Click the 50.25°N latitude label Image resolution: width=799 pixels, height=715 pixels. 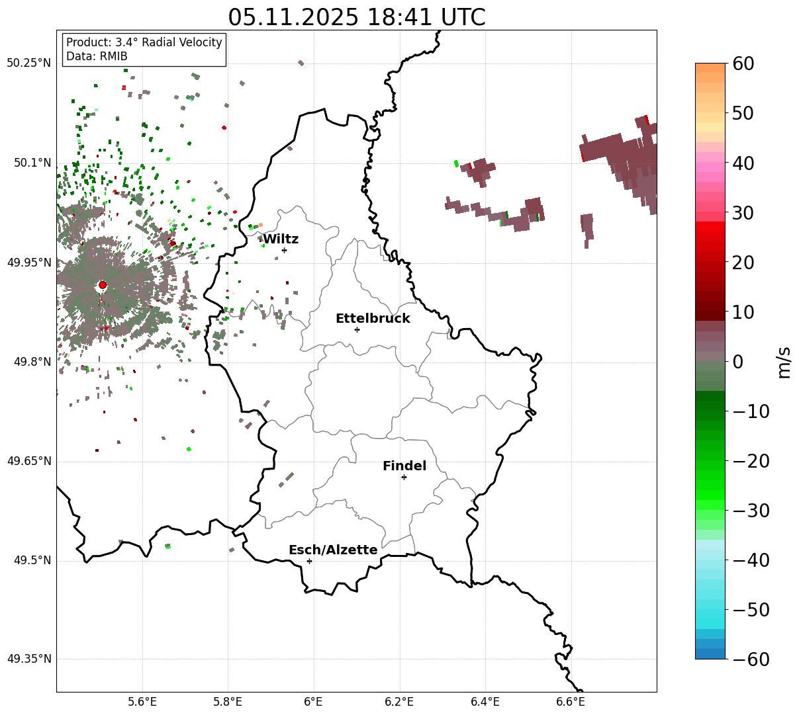(28, 63)
